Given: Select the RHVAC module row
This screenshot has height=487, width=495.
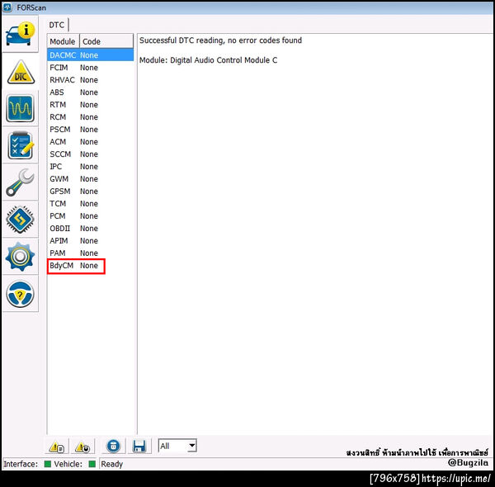Looking at the screenshot, I should point(90,80).
